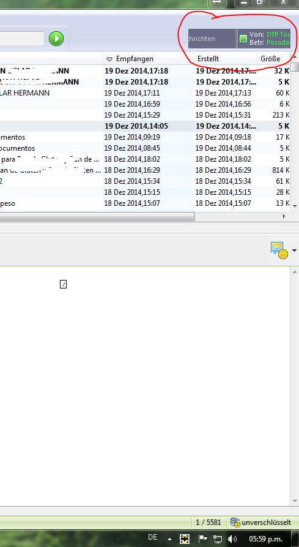
Task: Click the green square in mail ticker
Action: click(x=243, y=39)
